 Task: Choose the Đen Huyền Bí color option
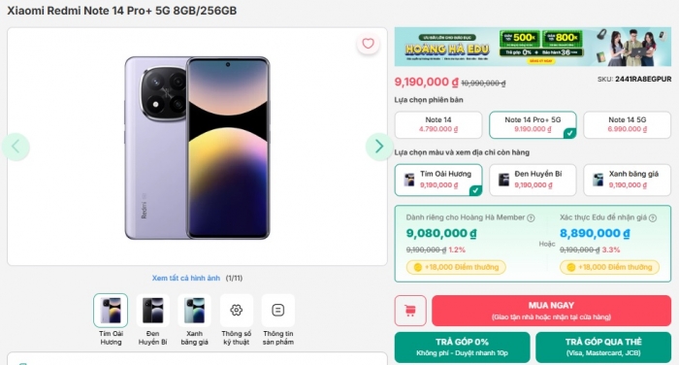pyautogui.click(x=533, y=180)
